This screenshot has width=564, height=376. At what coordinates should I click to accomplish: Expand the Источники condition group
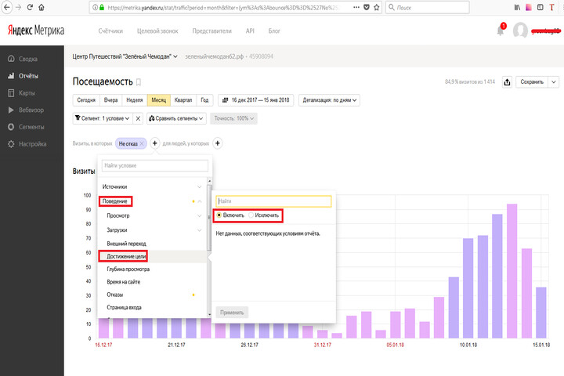(x=199, y=186)
